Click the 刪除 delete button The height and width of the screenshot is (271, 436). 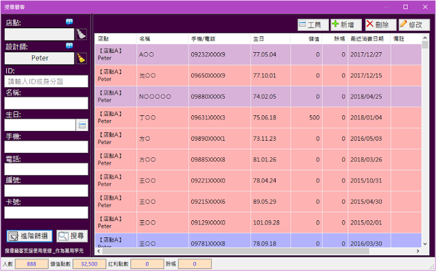(x=380, y=25)
